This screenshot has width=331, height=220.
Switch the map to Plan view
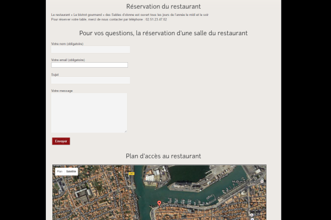tap(60, 172)
